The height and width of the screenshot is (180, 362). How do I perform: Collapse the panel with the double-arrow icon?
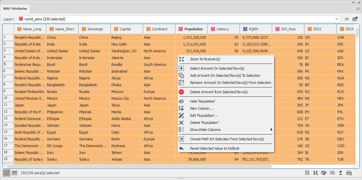353,2
